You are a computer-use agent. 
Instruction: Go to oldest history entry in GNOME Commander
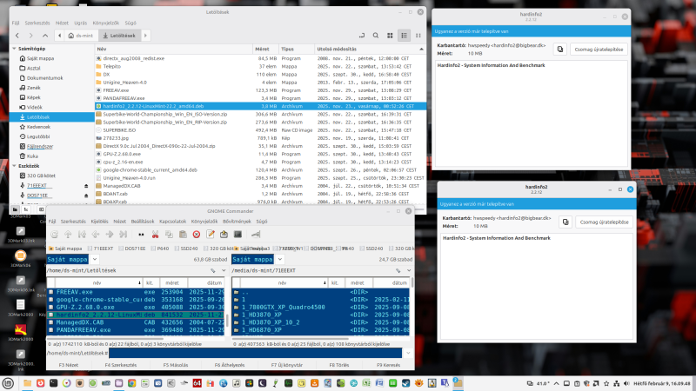click(82, 234)
